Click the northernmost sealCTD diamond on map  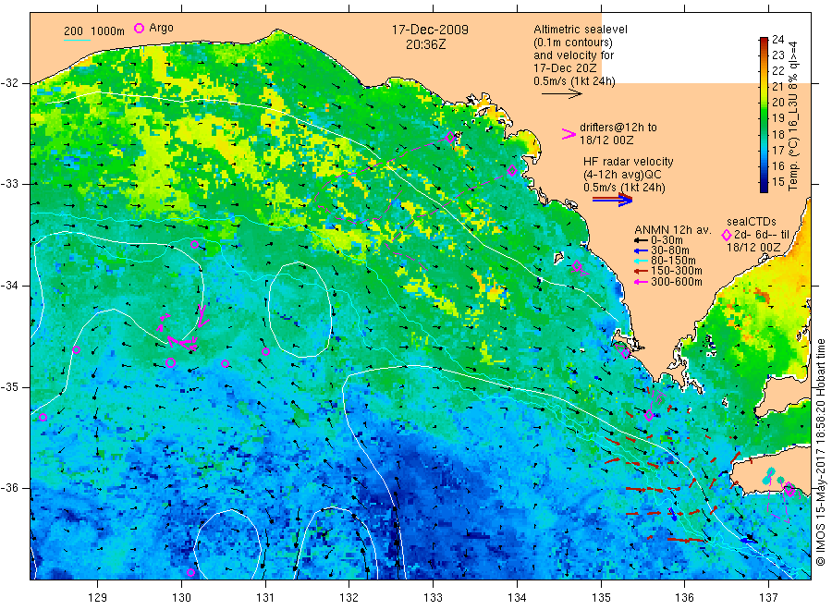[450, 138]
